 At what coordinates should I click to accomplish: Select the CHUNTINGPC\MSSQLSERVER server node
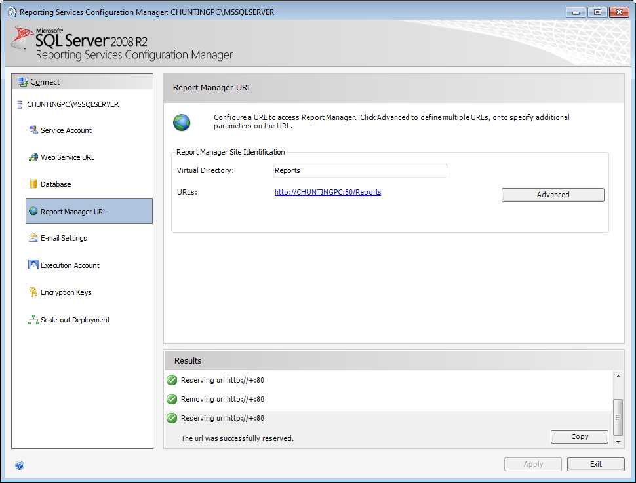[x=73, y=104]
